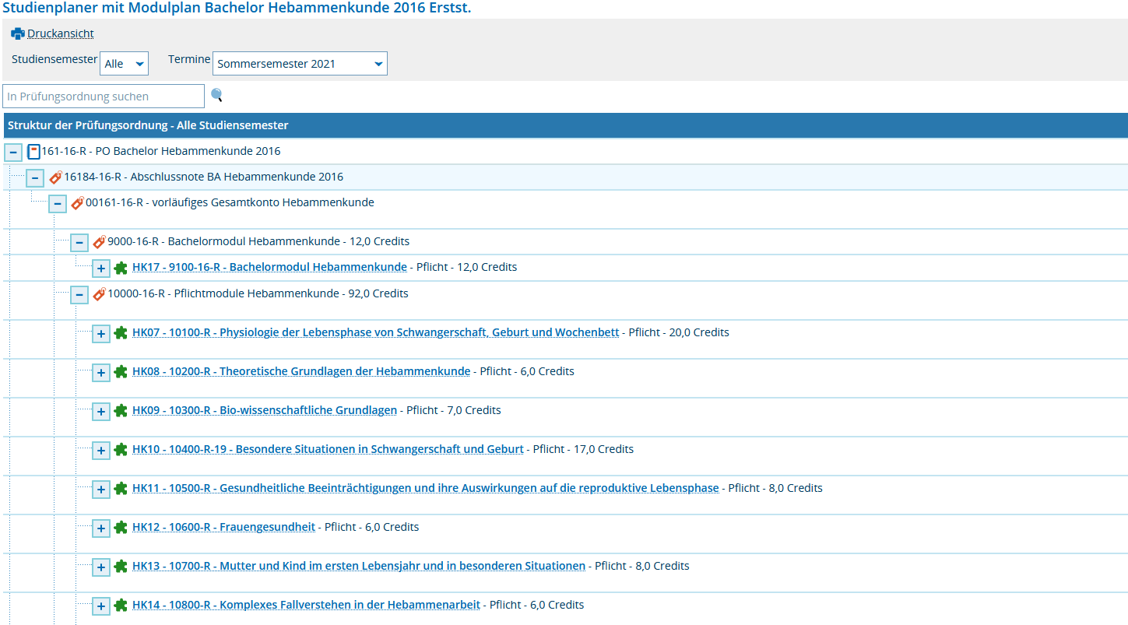
Task: Click the Prüfungsordnung search input field
Action: click(x=104, y=97)
